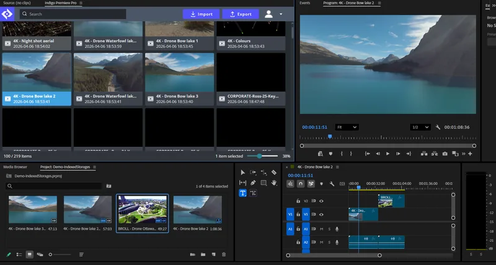Screen dimensions: 496x265
Task: Toggle project writable pencil icon
Action: [9, 254]
